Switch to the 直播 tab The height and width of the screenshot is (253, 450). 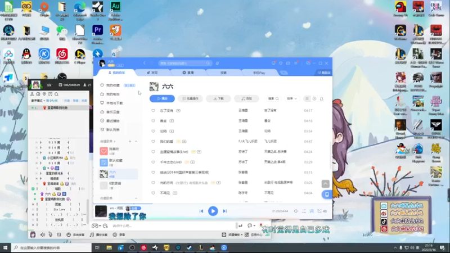(188, 73)
